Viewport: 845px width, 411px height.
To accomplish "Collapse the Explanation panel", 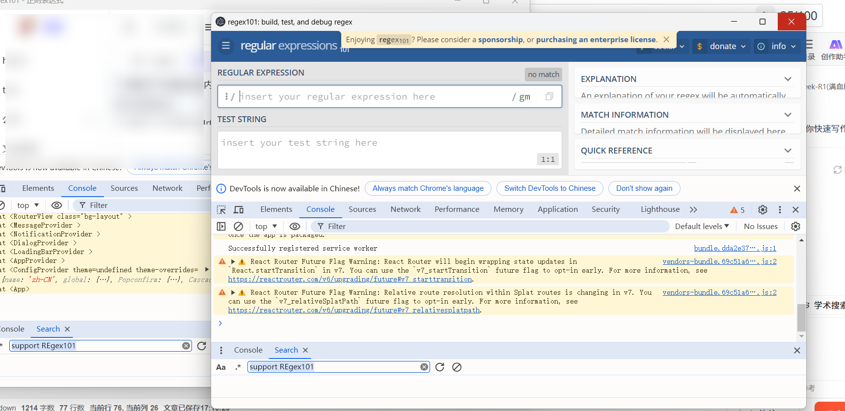I will (x=788, y=79).
